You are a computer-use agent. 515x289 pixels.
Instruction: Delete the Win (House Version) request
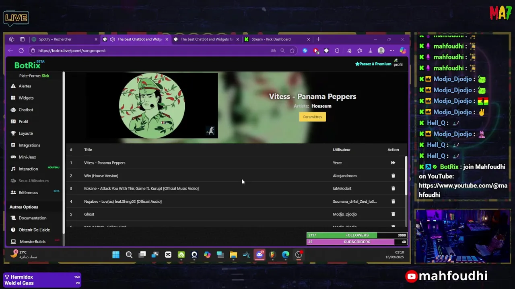click(393, 176)
